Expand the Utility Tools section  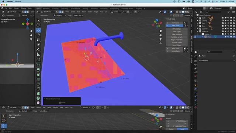pyautogui.click(x=174, y=51)
